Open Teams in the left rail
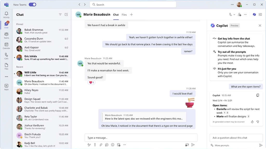This screenshot has width=266, height=149. (6, 35)
